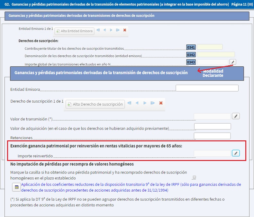Click the Modalidad Declarante label
254x217 pixels.
(x=213, y=73)
